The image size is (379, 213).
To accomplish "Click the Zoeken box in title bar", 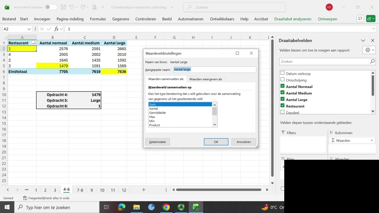I will coord(235,7).
